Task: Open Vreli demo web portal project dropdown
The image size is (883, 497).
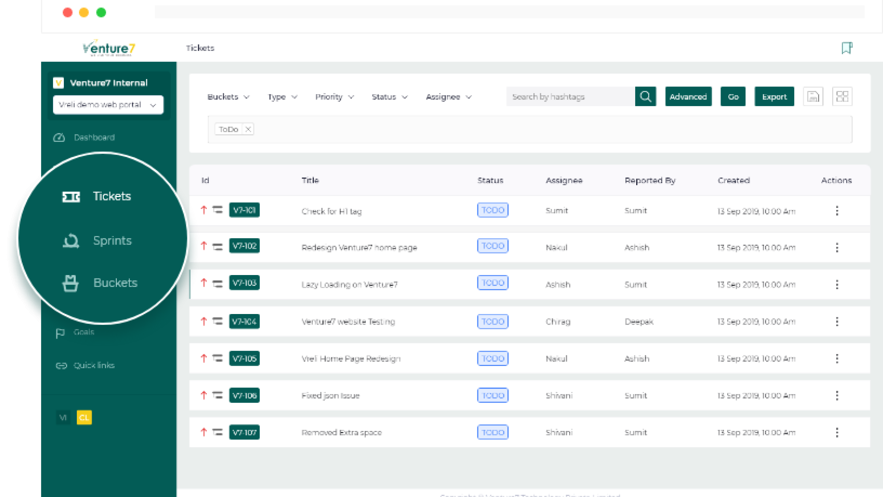Action: point(108,104)
